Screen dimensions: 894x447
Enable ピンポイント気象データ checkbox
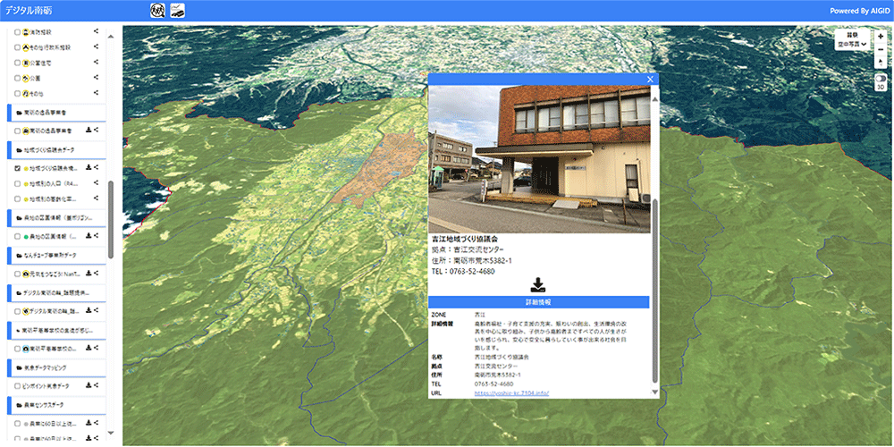pyautogui.click(x=17, y=386)
